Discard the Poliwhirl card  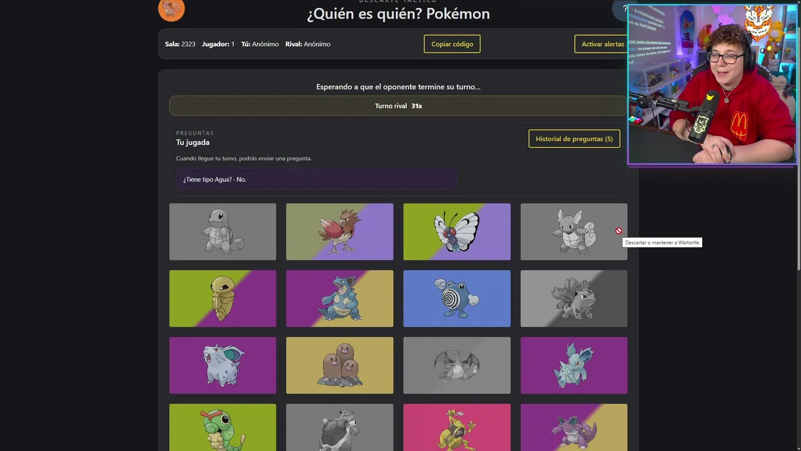[x=457, y=299]
